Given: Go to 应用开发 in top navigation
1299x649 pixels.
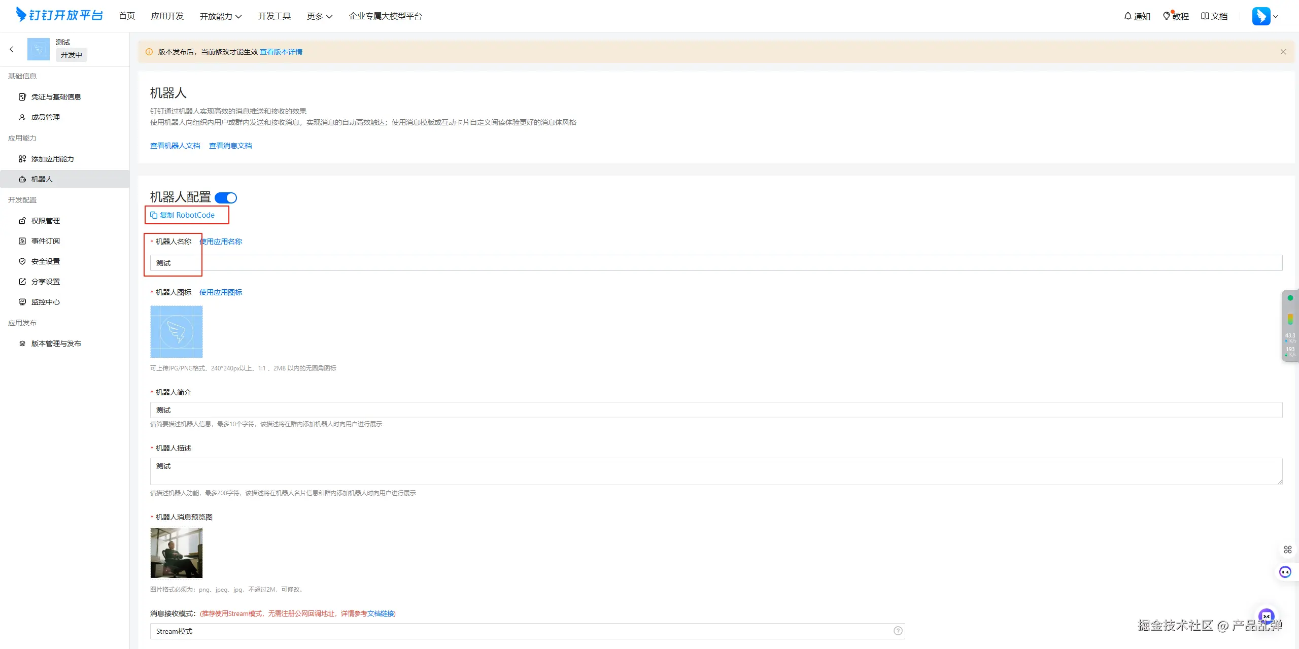Looking at the screenshot, I should click(167, 16).
